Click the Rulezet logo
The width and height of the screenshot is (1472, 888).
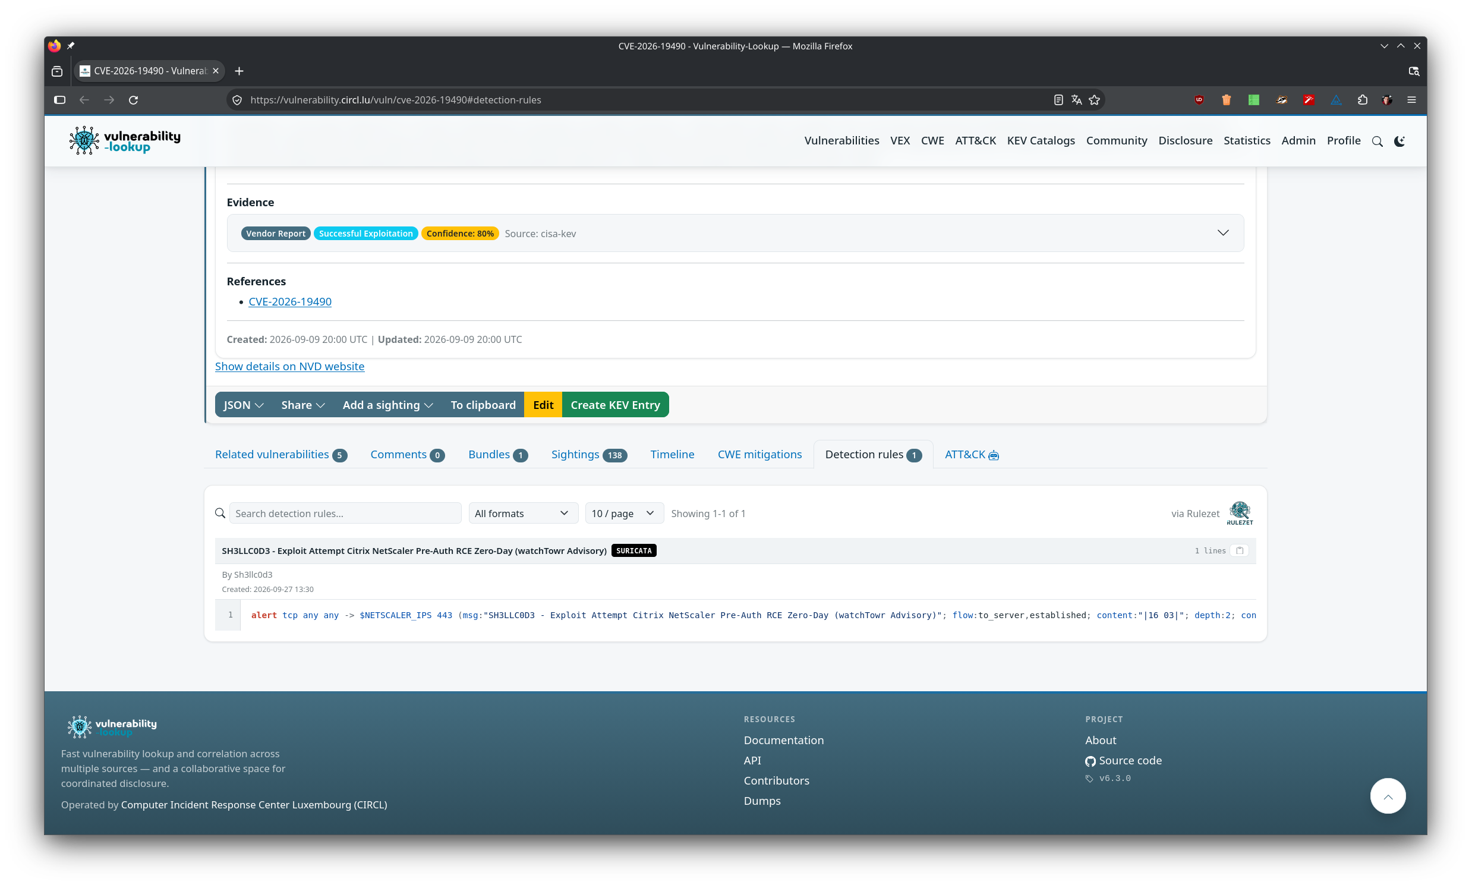tap(1240, 514)
